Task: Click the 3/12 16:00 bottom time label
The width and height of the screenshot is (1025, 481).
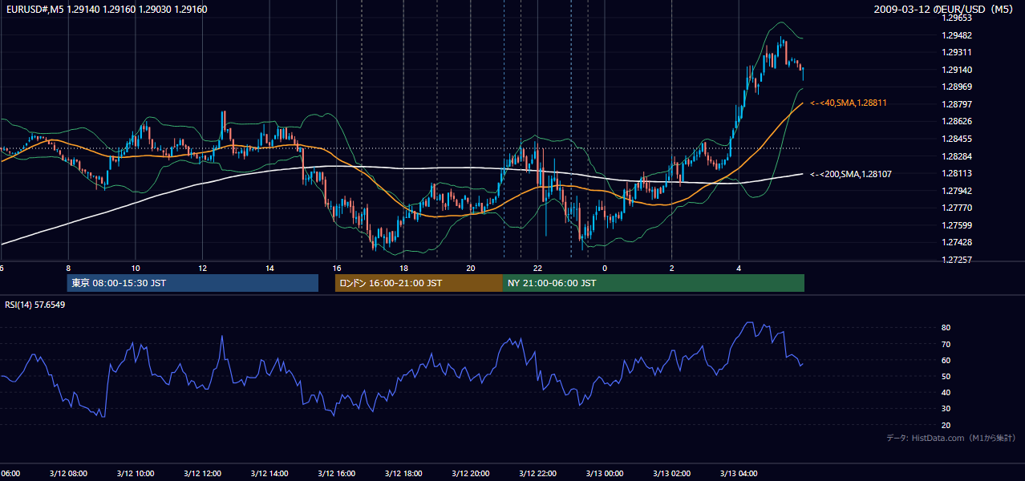Action: click(x=337, y=473)
